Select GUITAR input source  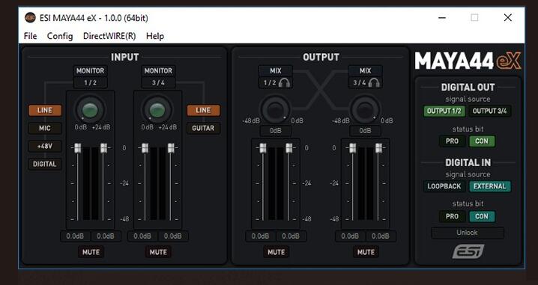pyautogui.click(x=203, y=128)
